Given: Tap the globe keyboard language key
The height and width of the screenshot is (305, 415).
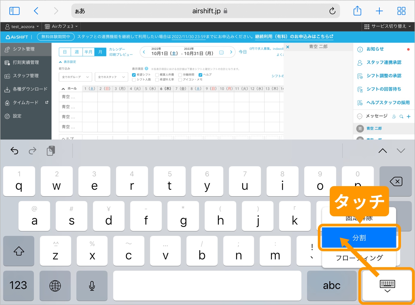Looking at the screenshot, I should (x=55, y=286).
